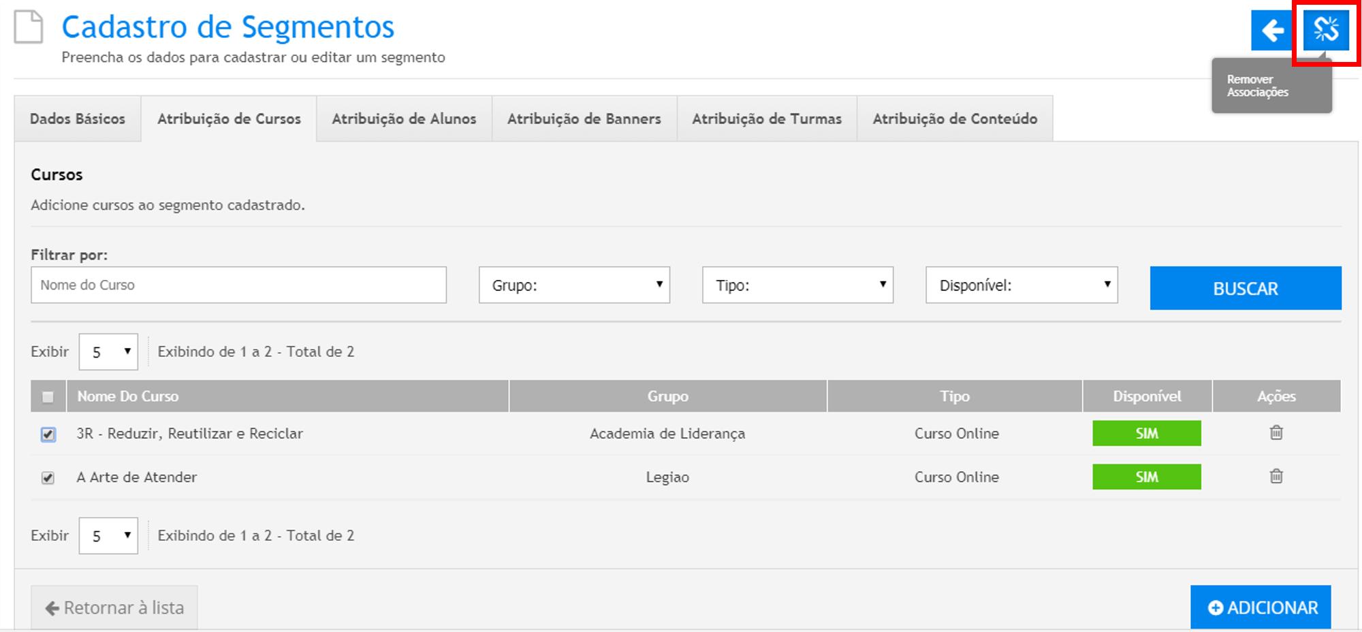The width and height of the screenshot is (1362, 632).
Task: Expand the Tipo filter dropdown
Action: click(x=797, y=285)
